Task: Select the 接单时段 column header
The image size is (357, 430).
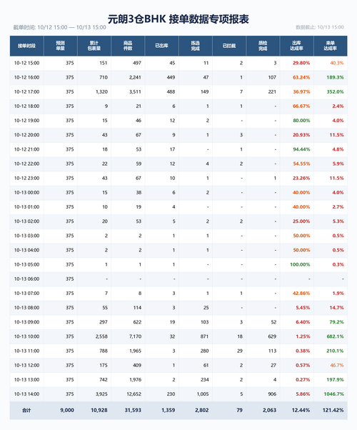Action: [x=26, y=46]
